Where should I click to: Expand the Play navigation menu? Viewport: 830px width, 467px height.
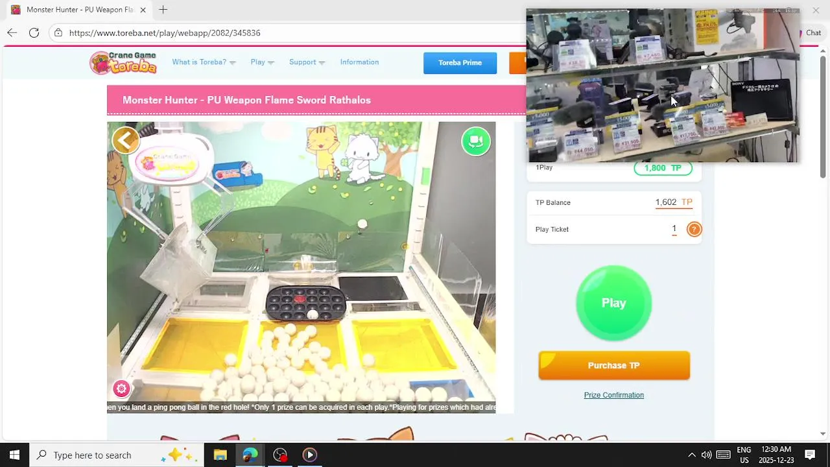262,62
